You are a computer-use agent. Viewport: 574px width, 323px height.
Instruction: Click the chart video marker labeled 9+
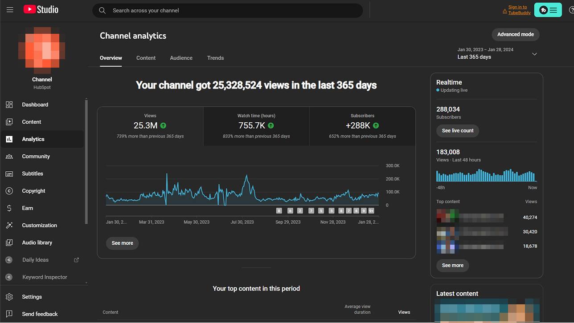click(371, 211)
